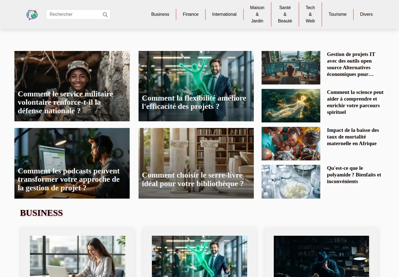Open Business card with green glowing figure
The height and width of the screenshot is (277, 399).
199,256
